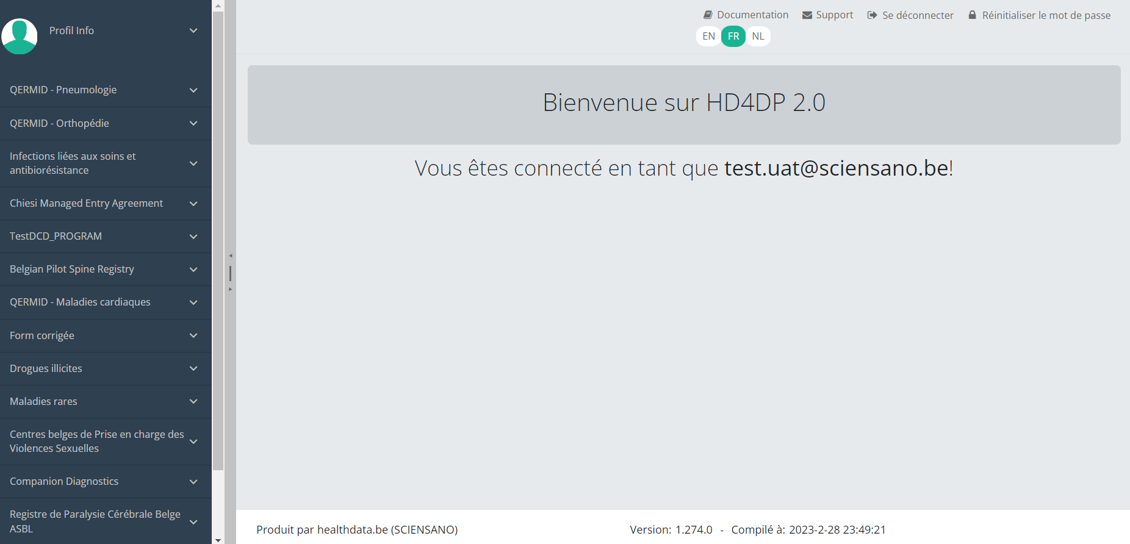The image size is (1130, 544).
Task: Switch language to EN
Action: (x=708, y=37)
